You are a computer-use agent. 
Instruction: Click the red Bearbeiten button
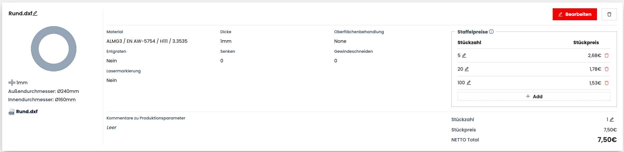575,14
